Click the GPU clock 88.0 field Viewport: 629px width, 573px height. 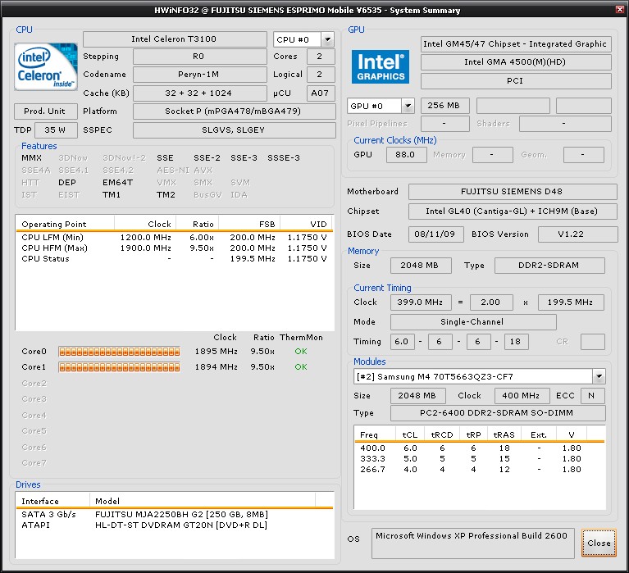pos(407,155)
